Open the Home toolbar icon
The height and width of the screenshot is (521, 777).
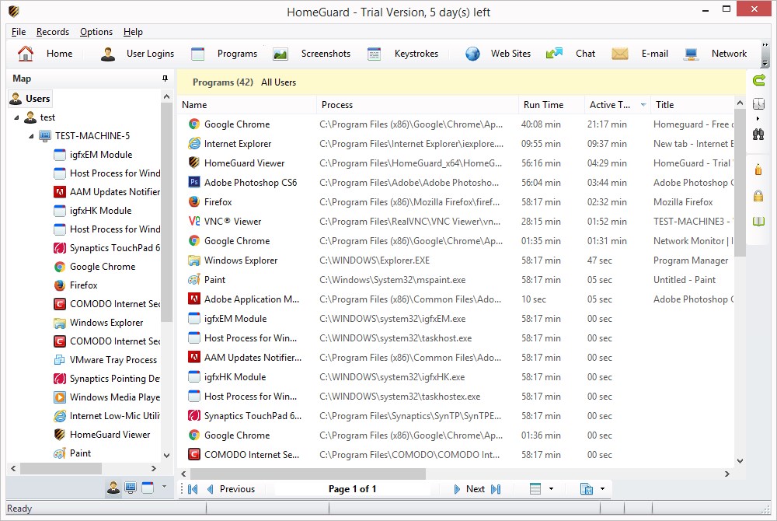tap(26, 54)
